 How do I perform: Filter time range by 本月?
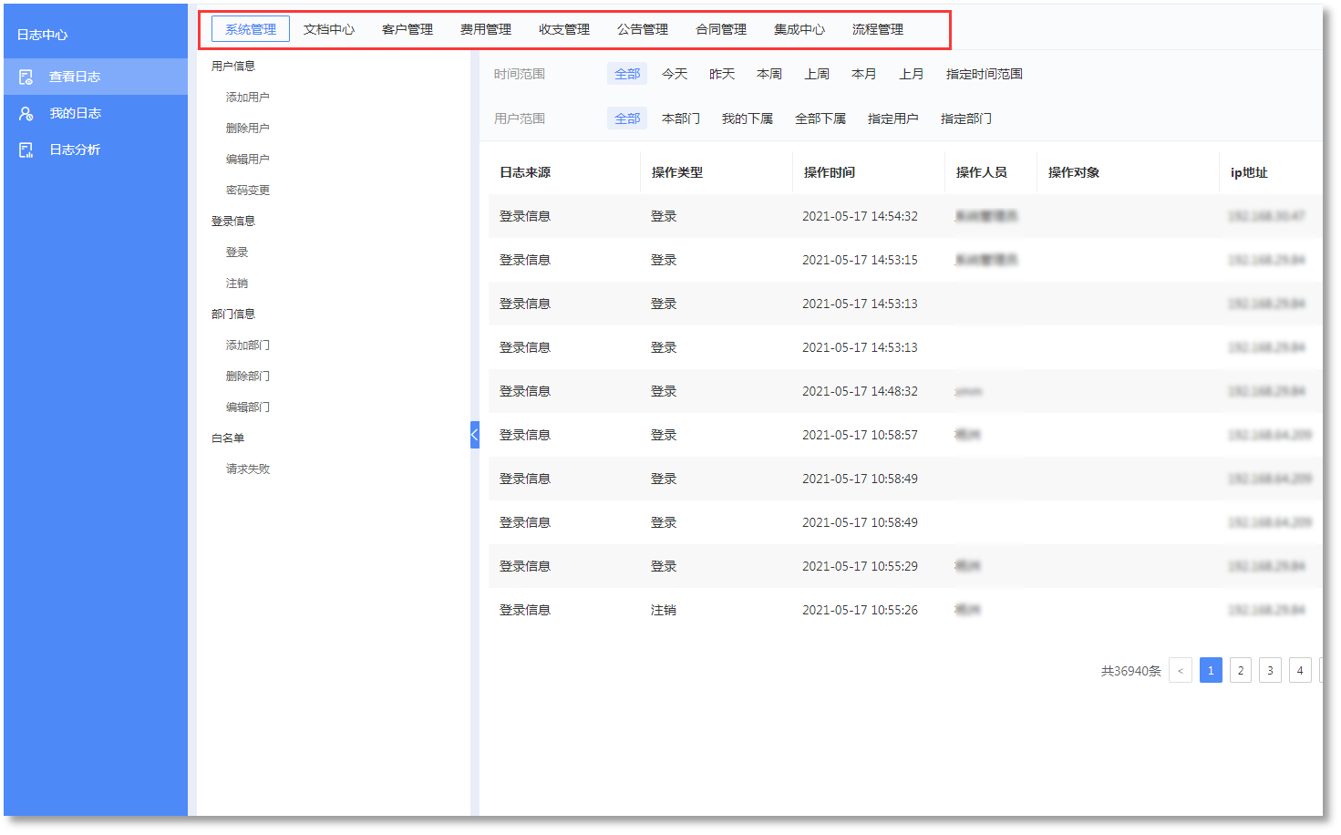(864, 74)
